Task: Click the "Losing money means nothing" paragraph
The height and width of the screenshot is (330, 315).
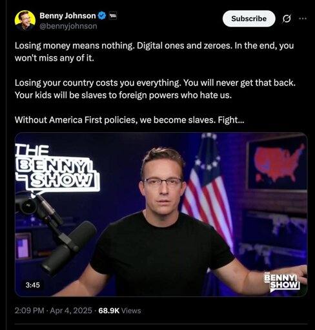Action: pyautogui.click(x=154, y=52)
